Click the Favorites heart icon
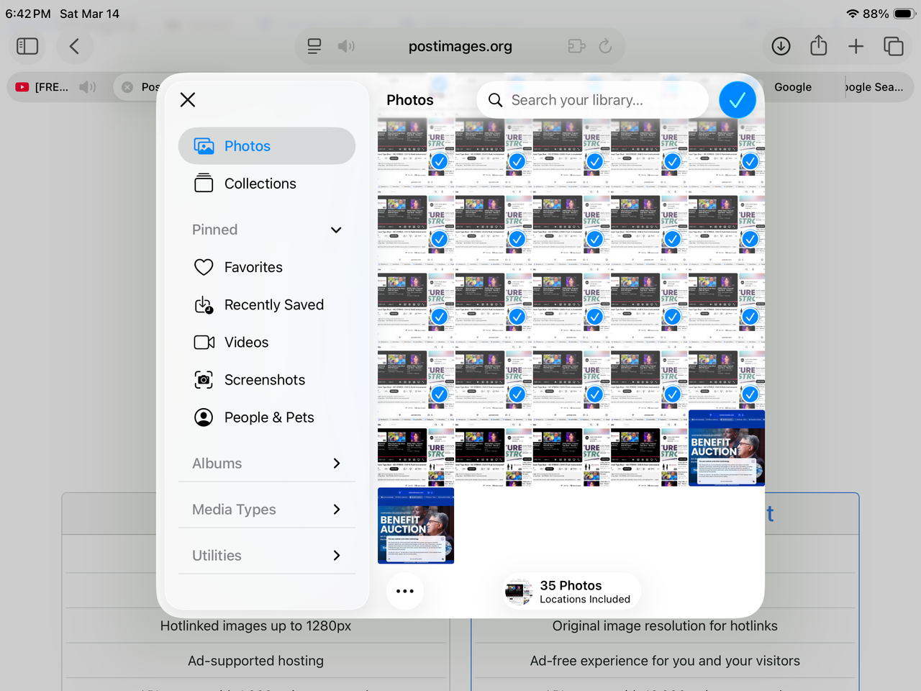Viewport: 921px width, 691px height. [204, 267]
